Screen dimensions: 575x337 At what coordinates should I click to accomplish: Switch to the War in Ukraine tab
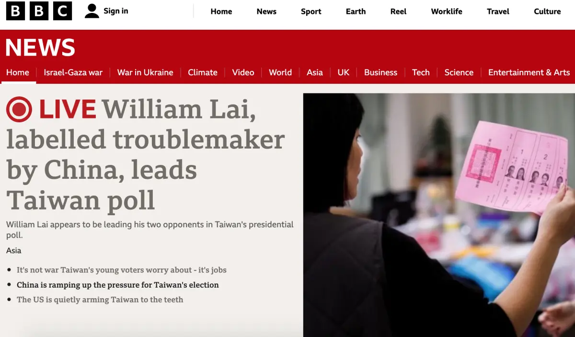click(145, 72)
